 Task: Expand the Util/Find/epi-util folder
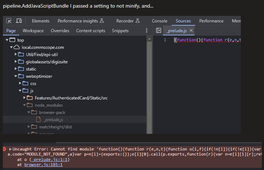(16, 54)
